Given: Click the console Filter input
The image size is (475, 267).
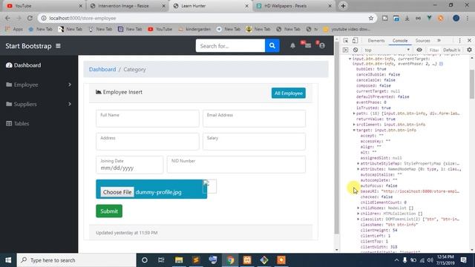Looking at the screenshot, I should [434, 50].
